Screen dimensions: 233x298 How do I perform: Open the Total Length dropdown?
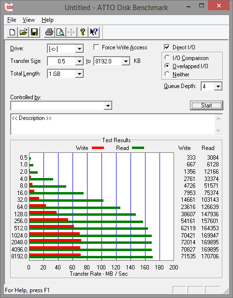(x=79, y=74)
